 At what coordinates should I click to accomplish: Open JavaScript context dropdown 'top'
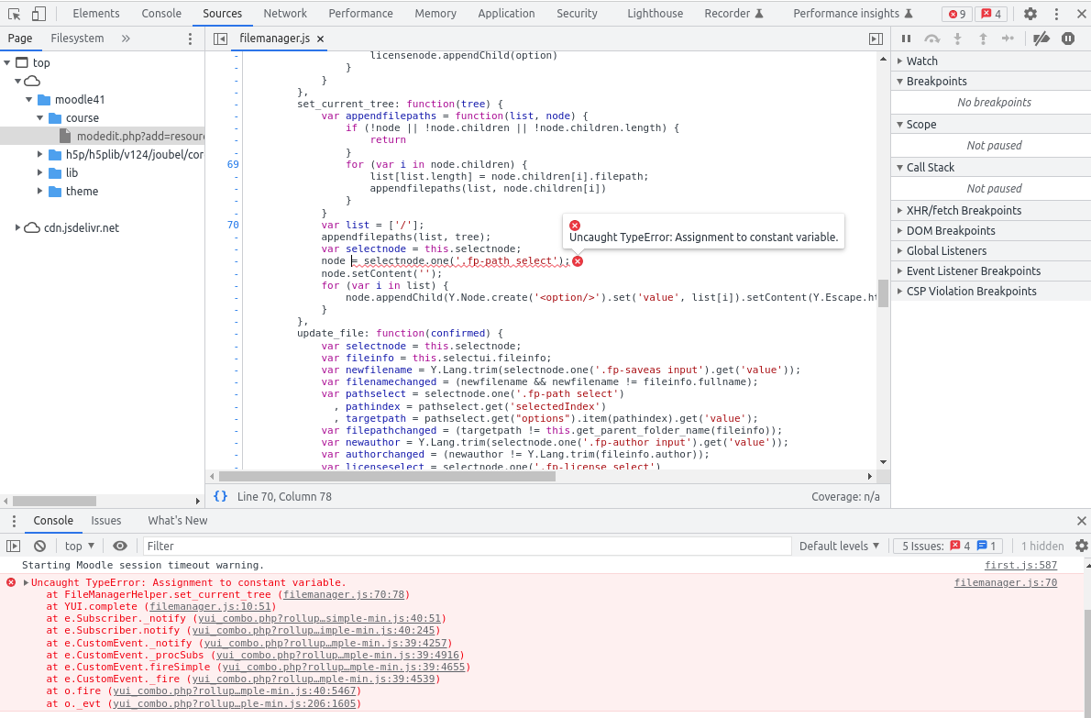80,547
